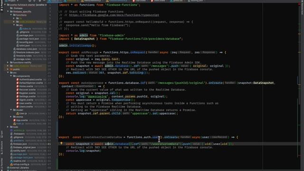Expand the functions-netlify folder
This screenshot has width=304, height=171.
tap(8, 62)
